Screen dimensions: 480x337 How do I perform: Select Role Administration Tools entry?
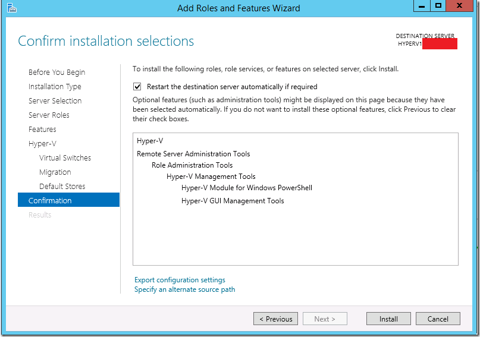192,165
